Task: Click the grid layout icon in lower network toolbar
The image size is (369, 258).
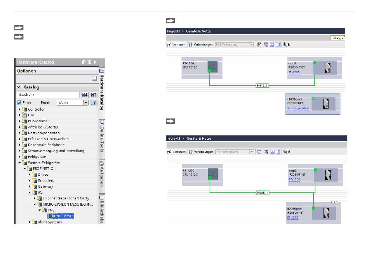Action: point(272,152)
